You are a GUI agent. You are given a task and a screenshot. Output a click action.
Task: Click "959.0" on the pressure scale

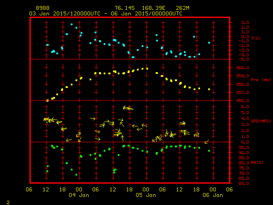[x=243, y=76]
